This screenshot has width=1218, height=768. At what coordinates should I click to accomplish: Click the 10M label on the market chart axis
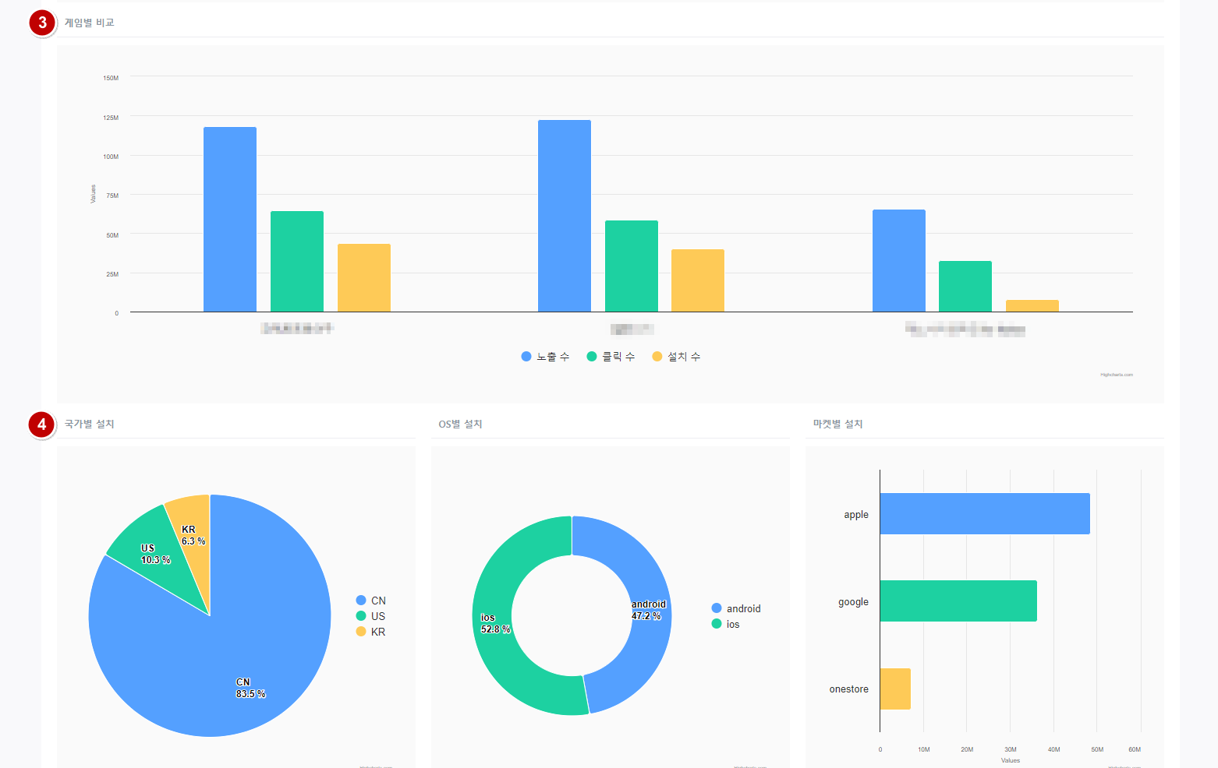(x=924, y=749)
